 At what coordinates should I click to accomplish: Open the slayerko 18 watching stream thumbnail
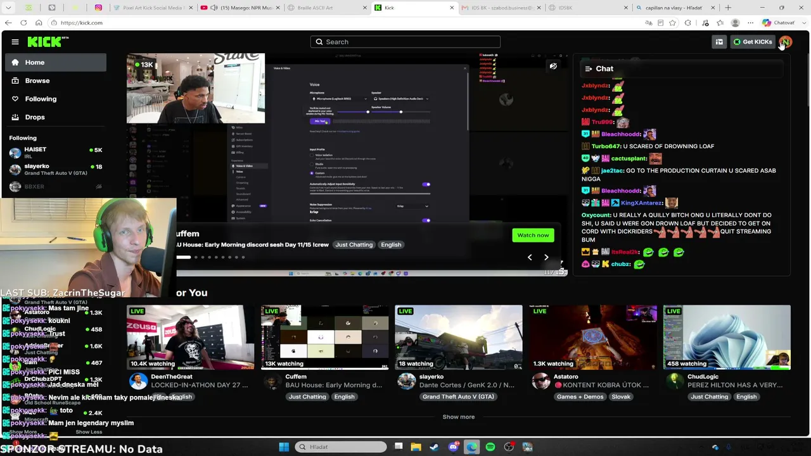tap(459, 337)
